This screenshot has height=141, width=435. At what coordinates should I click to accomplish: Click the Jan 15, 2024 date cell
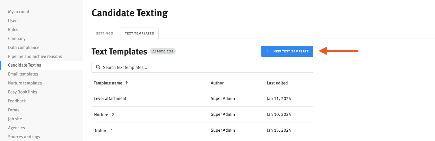pos(279,130)
